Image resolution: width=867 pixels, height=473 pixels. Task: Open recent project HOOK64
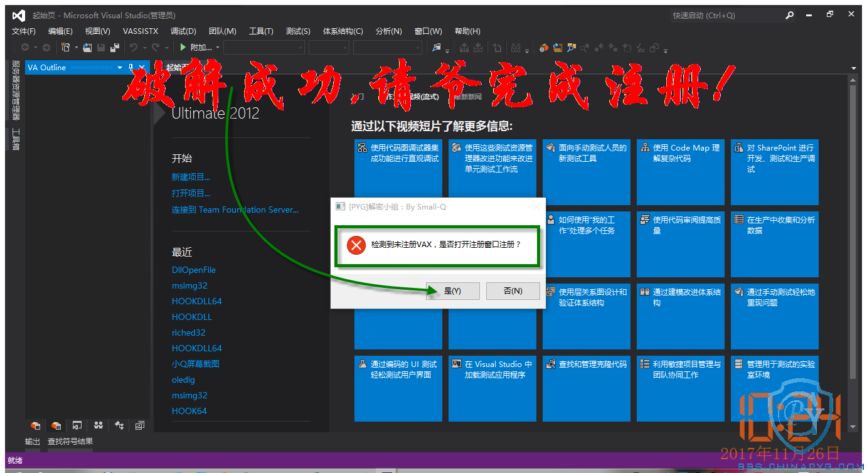tap(189, 411)
